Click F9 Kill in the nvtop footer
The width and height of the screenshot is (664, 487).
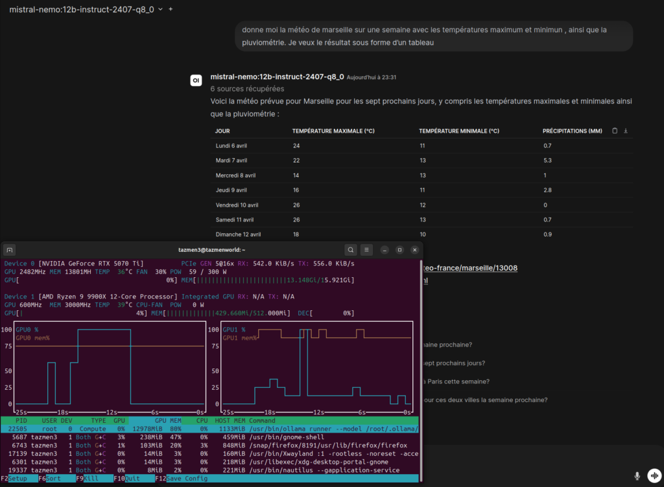click(95, 479)
